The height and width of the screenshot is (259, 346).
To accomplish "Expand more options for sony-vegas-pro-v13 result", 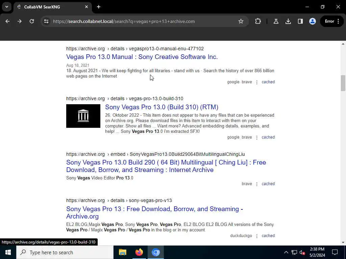I will pyautogui.click(x=257, y=236).
